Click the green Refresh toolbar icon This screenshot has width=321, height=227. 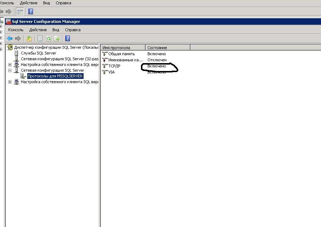tap(48, 38)
